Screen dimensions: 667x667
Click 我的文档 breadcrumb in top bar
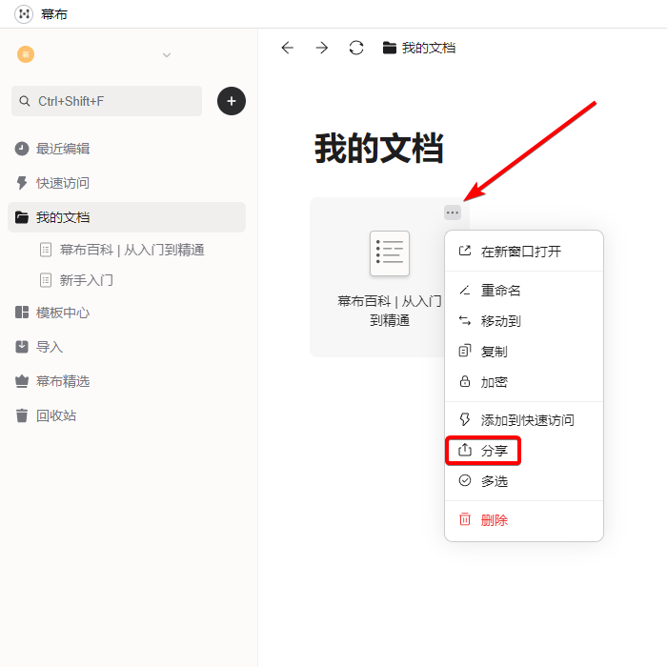pyautogui.click(x=428, y=48)
